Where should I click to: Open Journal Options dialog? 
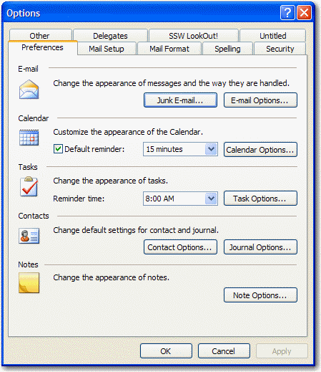point(260,247)
